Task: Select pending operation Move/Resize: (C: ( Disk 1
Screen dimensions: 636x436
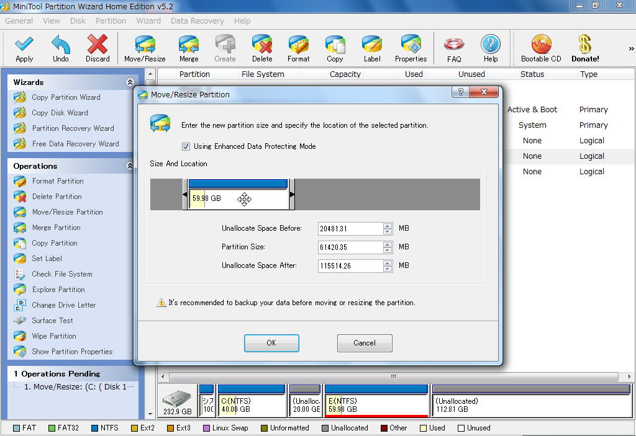Action: coord(79,386)
